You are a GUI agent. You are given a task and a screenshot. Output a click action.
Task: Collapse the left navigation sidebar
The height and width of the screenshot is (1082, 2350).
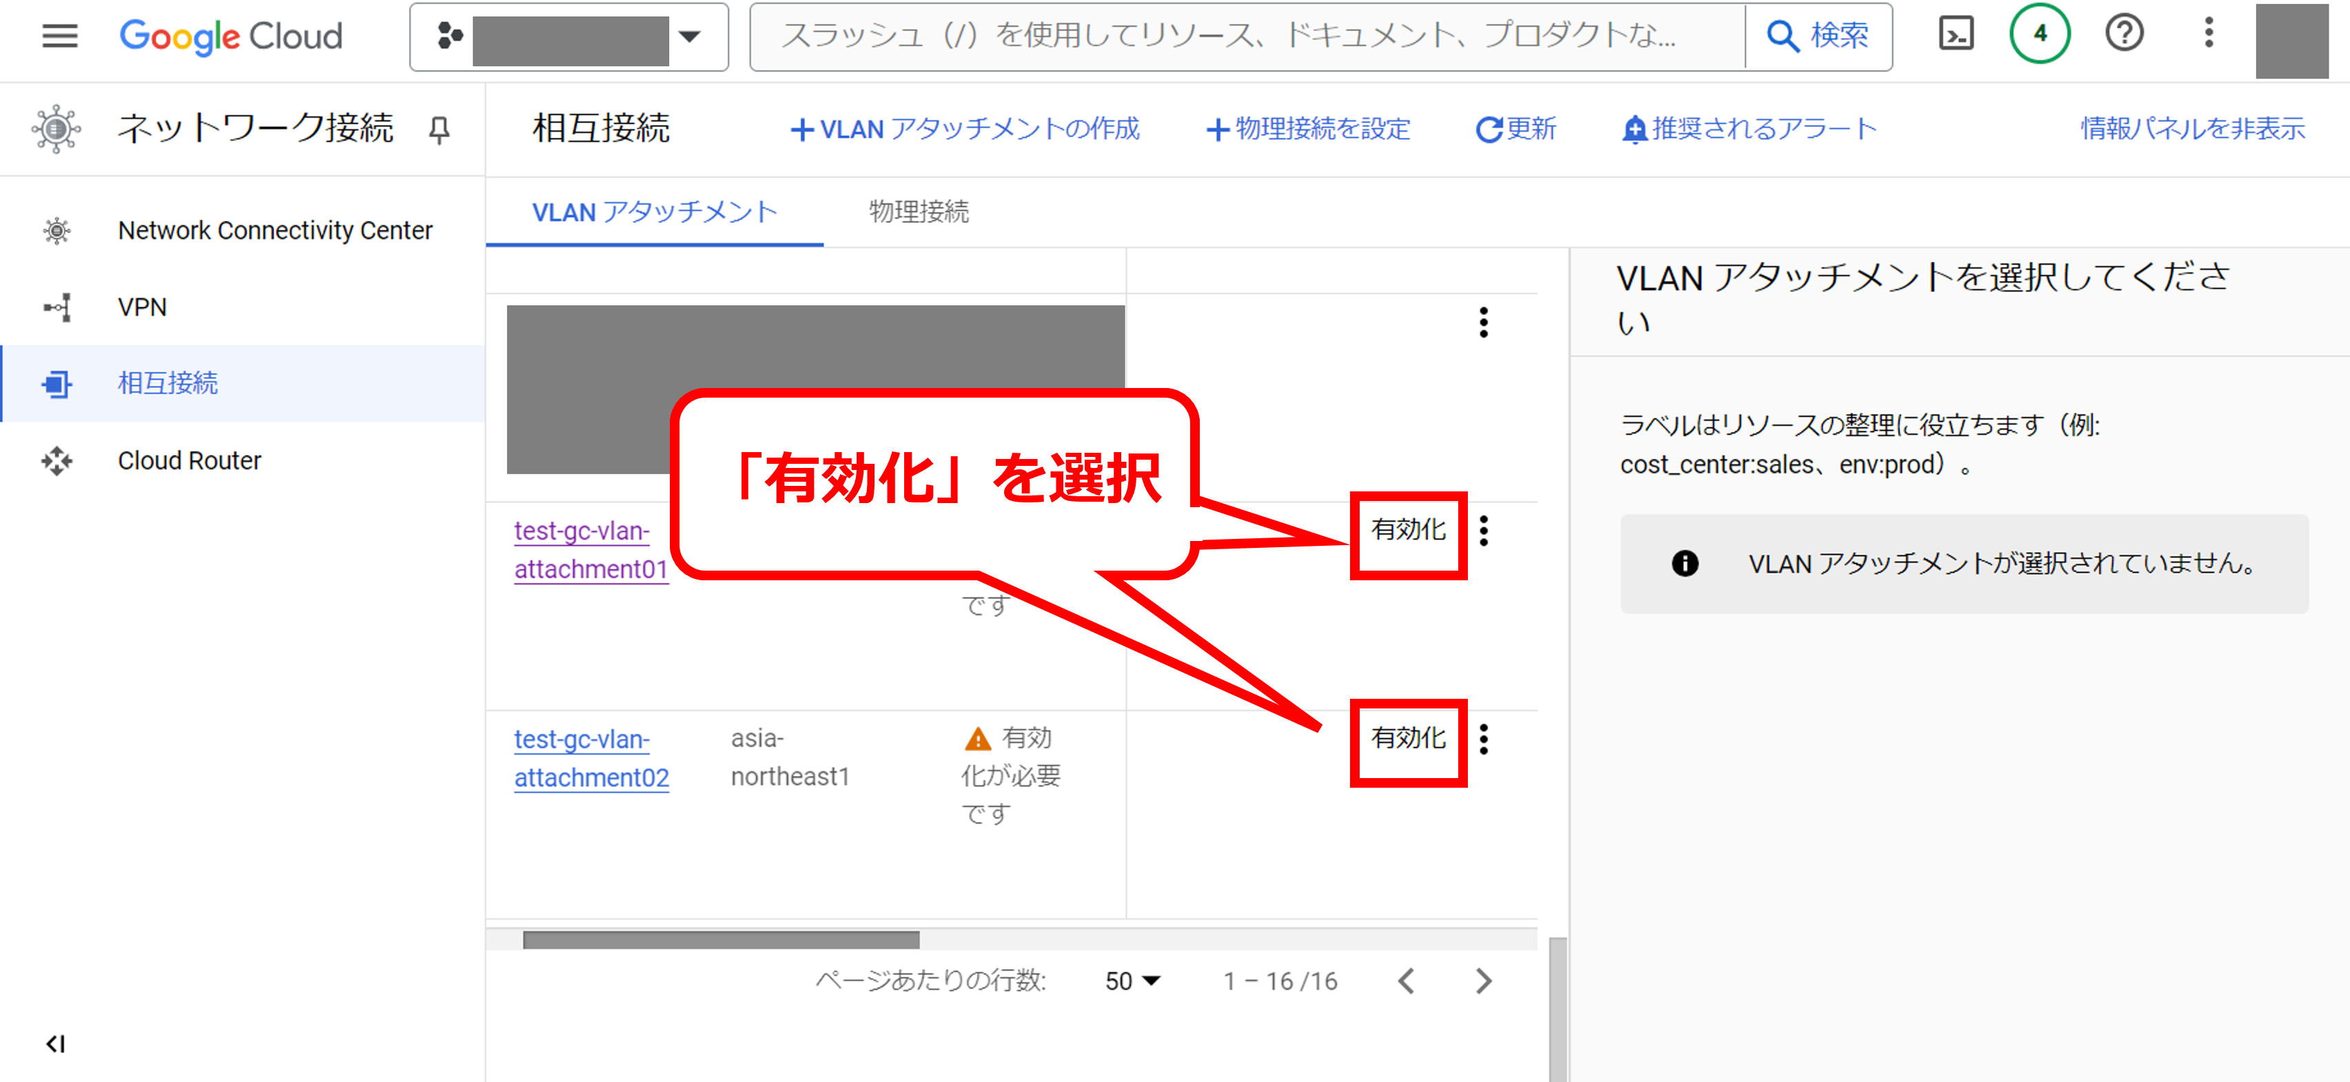[56, 1043]
